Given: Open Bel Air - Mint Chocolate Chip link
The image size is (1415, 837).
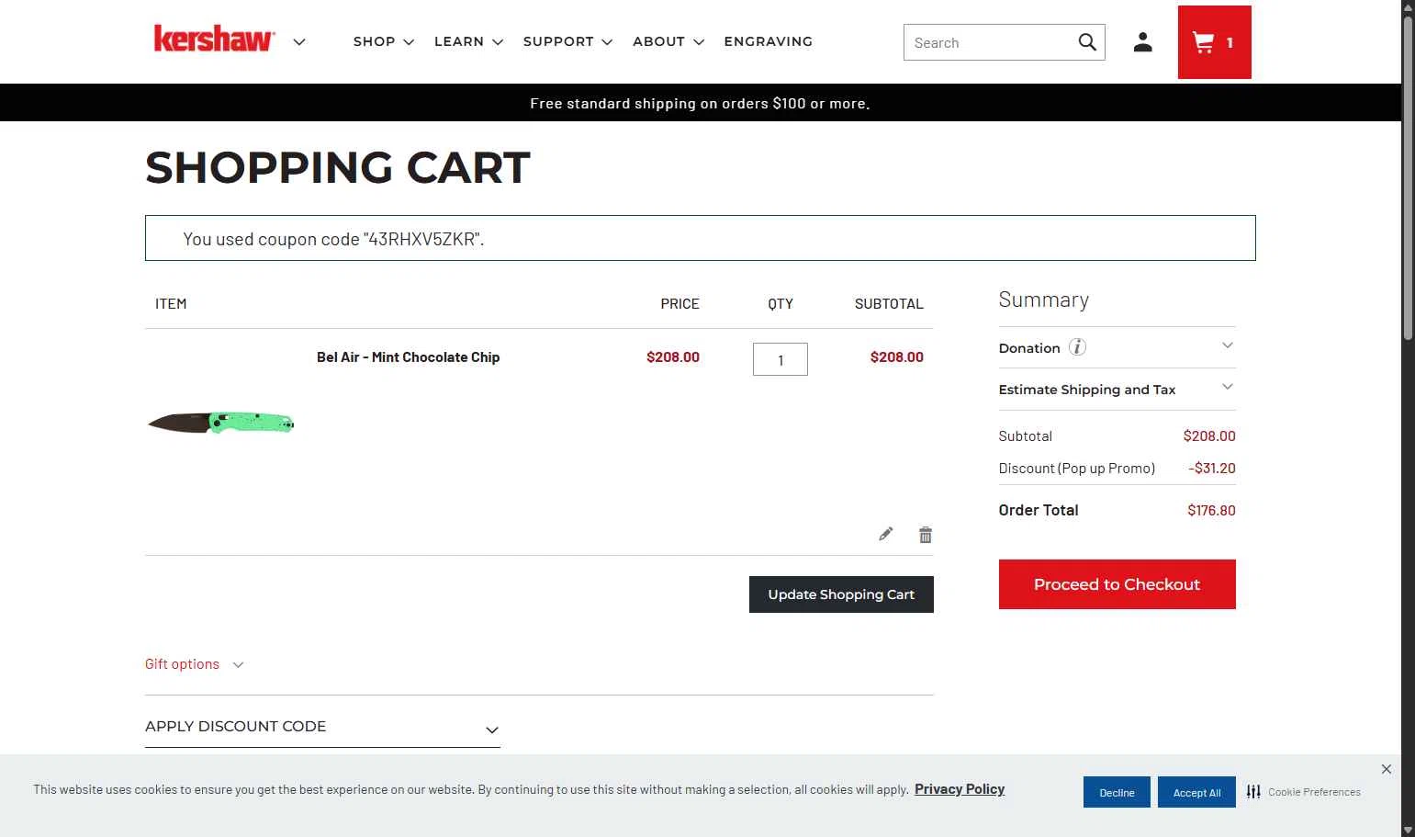Looking at the screenshot, I should coord(408,357).
